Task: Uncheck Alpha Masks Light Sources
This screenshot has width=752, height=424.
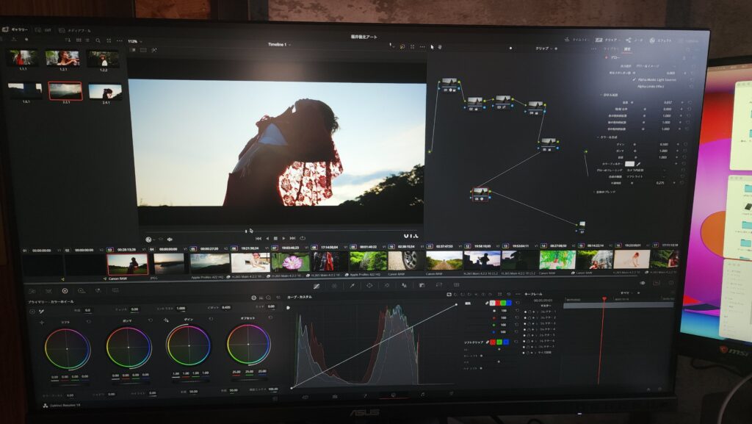Action: coord(634,79)
